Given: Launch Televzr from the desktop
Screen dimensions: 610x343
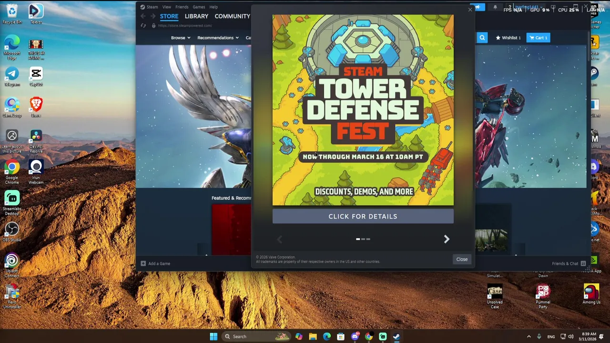Looking at the screenshot, I should (36, 14).
